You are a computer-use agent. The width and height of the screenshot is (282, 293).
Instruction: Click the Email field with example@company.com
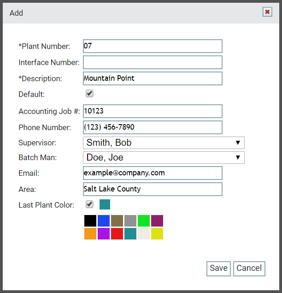tap(153, 173)
